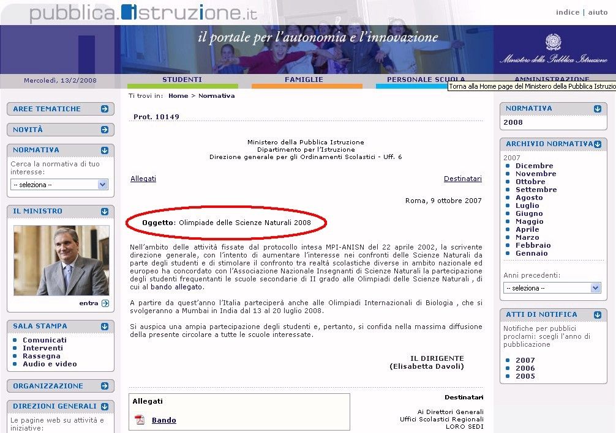The image size is (616, 433).
Task: Open 2007 notifications in Atti di Notifica
Action: click(525, 360)
